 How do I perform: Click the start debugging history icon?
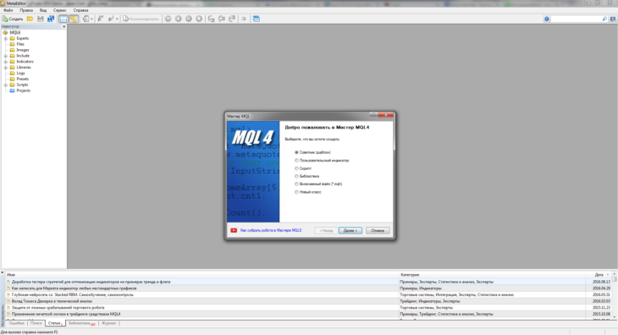[x=168, y=19]
